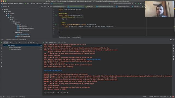Viewport: 175px width, 98px height.
Task: Expand the docker folder
Action: click(x=6, y=14)
